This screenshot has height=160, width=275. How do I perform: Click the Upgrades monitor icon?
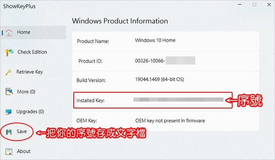click(8, 112)
